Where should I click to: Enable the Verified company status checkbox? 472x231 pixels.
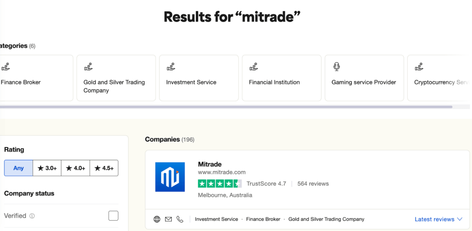coord(113,216)
